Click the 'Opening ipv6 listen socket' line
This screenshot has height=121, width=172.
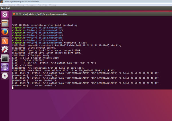point(46,53)
